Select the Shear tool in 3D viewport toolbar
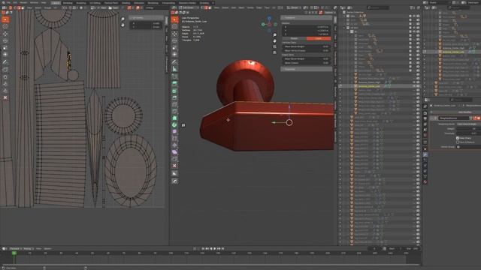The width and height of the screenshot is (481, 270). tap(174, 152)
